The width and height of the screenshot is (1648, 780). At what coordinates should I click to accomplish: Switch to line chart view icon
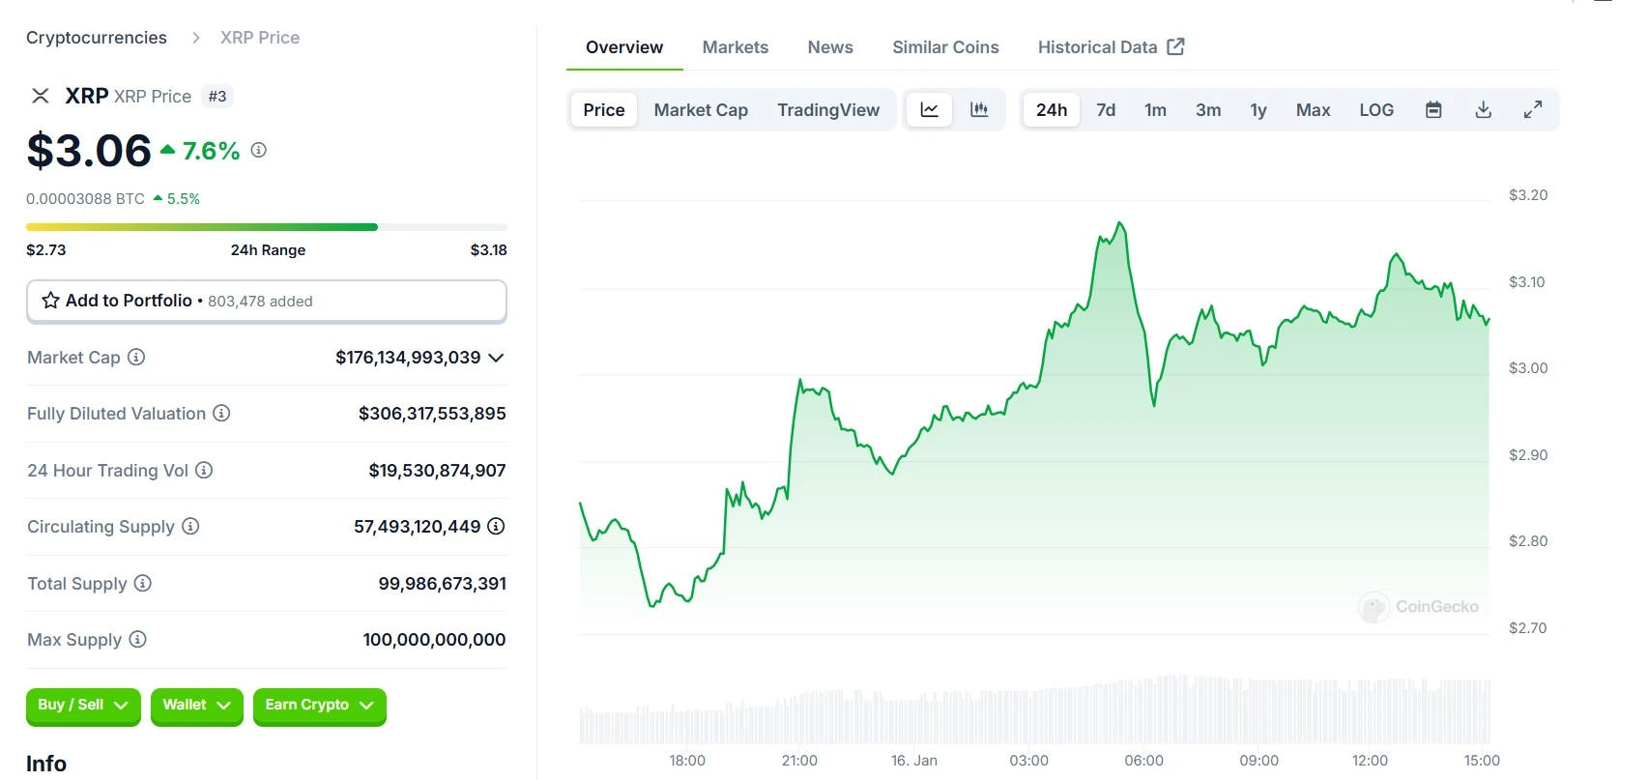tap(929, 110)
